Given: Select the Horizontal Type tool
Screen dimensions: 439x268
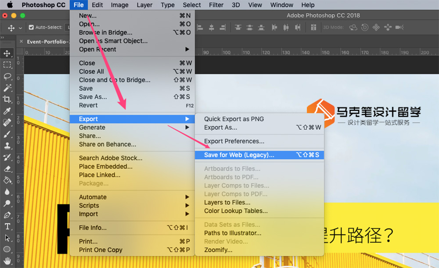Looking at the screenshot, I should click(7, 226).
